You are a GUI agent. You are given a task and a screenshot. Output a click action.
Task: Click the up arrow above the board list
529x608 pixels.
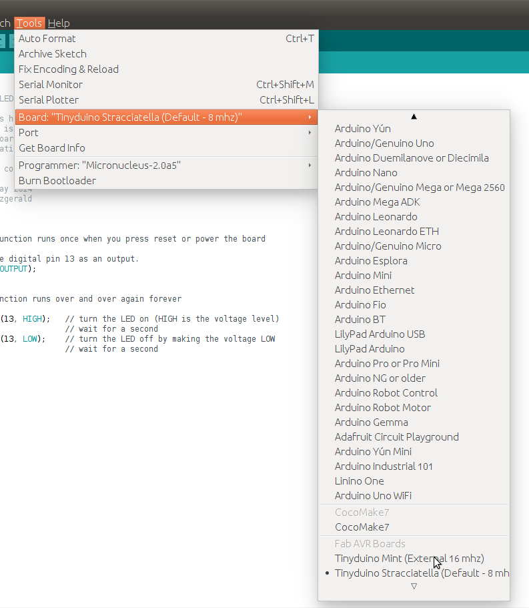coord(414,116)
